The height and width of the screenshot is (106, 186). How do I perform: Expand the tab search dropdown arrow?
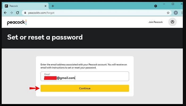tap(156, 6)
